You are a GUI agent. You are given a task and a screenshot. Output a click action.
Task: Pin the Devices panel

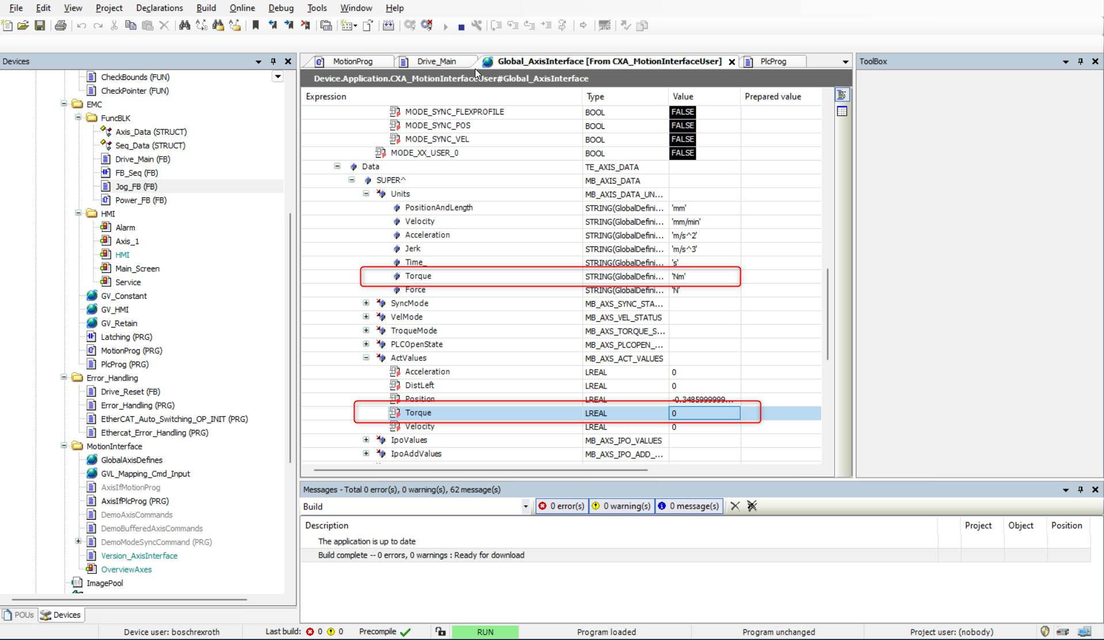273,62
